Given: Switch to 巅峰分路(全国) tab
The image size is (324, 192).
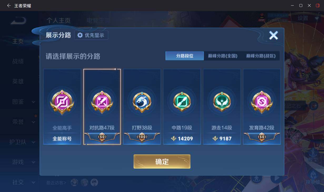Looking at the screenshot, I should (x=223, y=56).
